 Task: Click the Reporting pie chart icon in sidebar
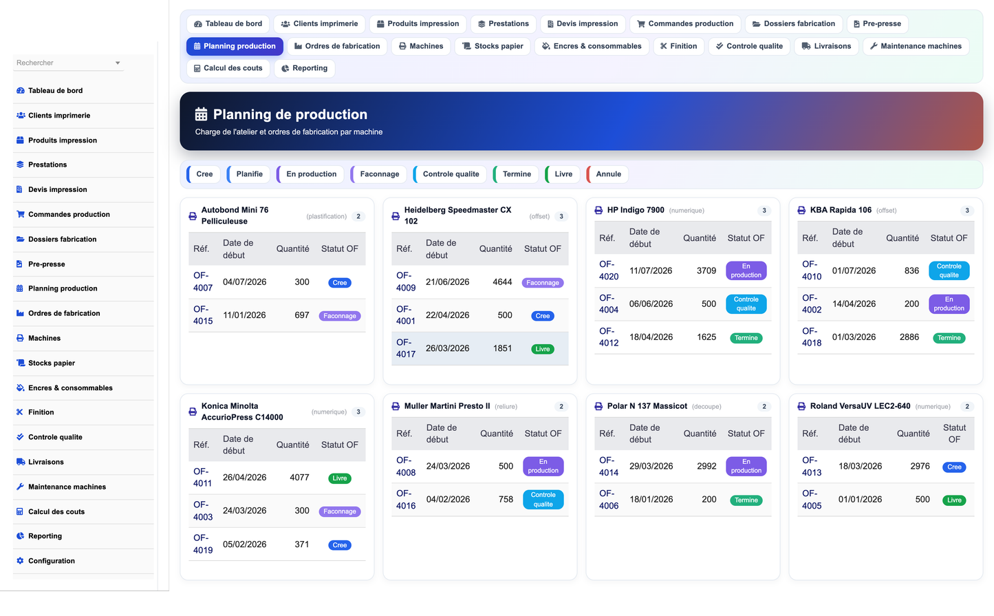21,536
